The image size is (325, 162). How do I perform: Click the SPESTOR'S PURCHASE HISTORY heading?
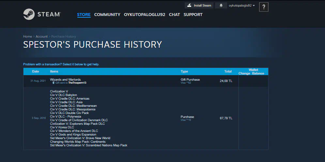[x=92, y=45]
